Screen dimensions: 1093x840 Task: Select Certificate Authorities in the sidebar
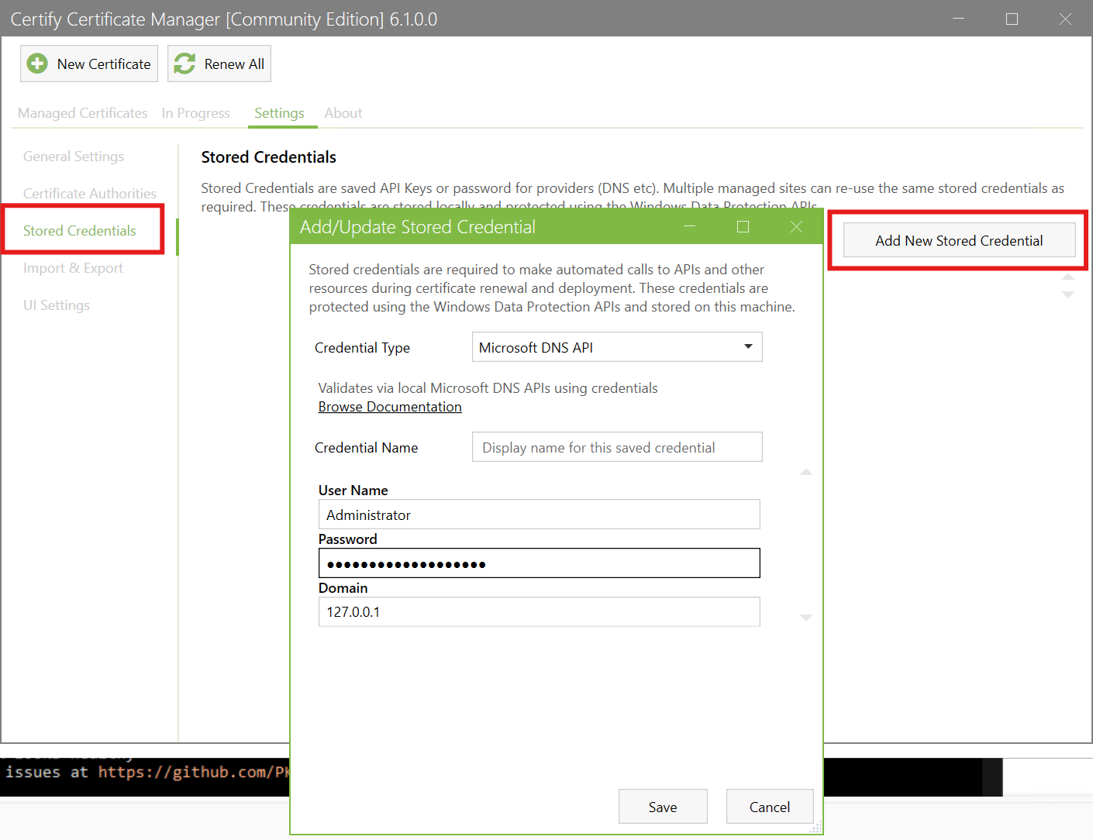[90, 194]
